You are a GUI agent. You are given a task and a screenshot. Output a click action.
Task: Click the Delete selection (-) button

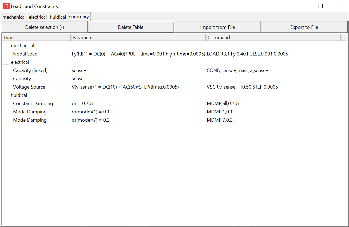(45, 27)
